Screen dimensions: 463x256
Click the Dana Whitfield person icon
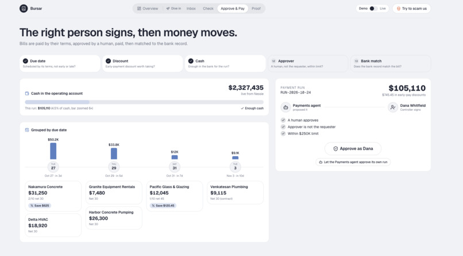click(x=393, y=107)
